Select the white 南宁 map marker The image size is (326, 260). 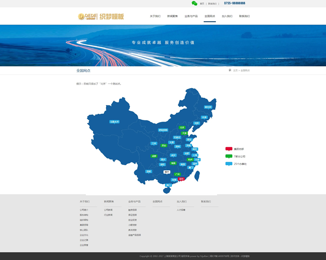(x=167, y=172)
